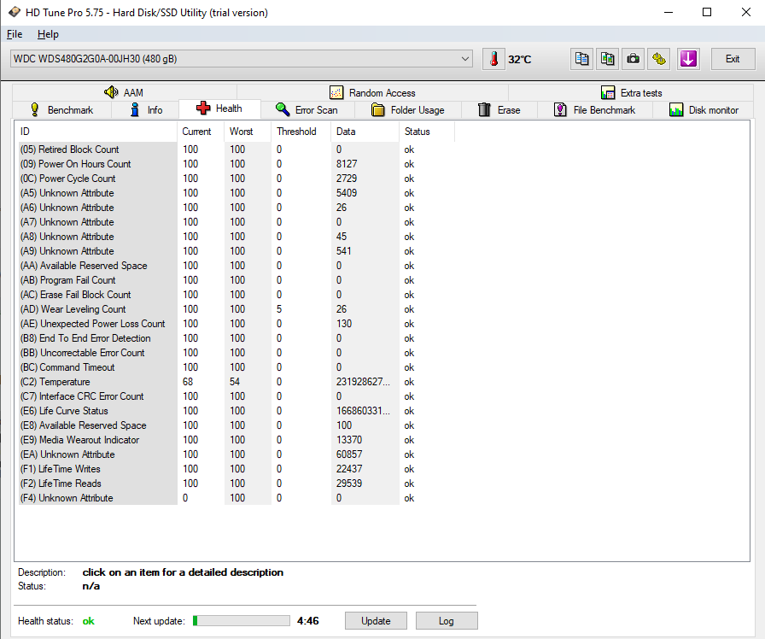765x639 pixels.
Task: Click the Exit button
Action: click(733, 59)
